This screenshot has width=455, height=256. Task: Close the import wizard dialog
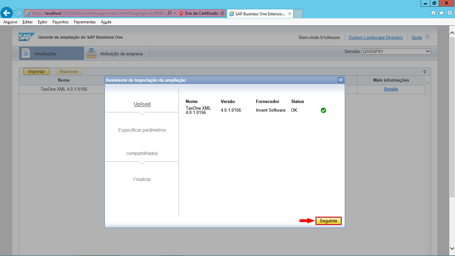pyautogui.click(x=340, y=80)
